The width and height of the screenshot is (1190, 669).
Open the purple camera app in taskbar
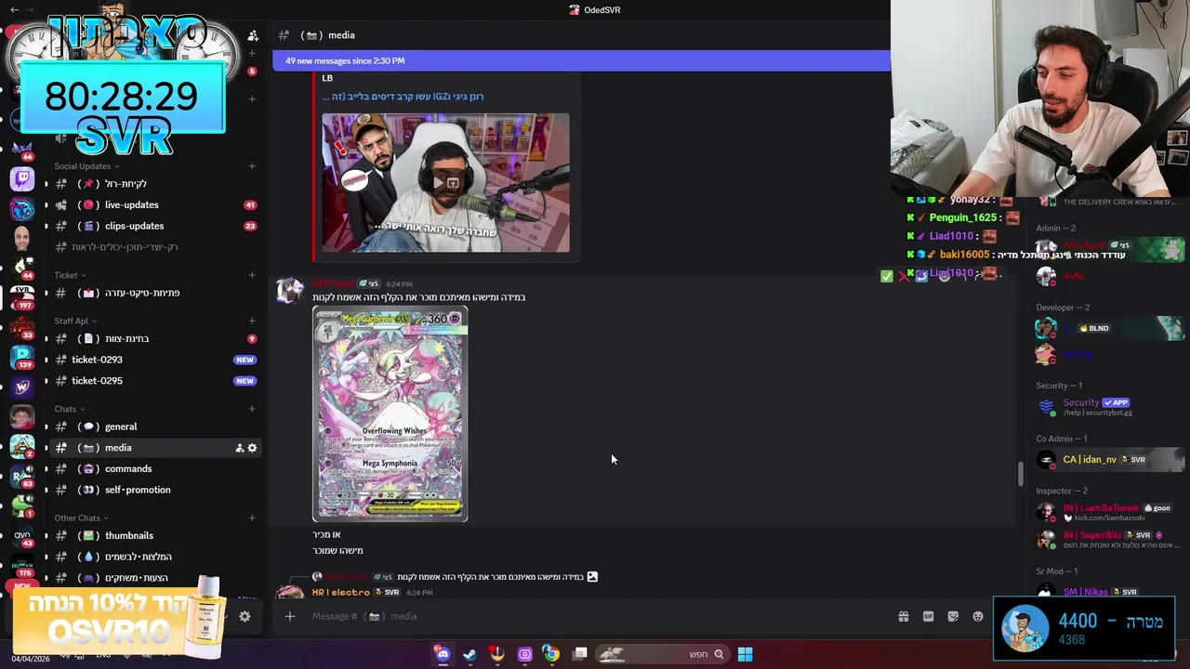pyautogui.click(x=524, y=654)
